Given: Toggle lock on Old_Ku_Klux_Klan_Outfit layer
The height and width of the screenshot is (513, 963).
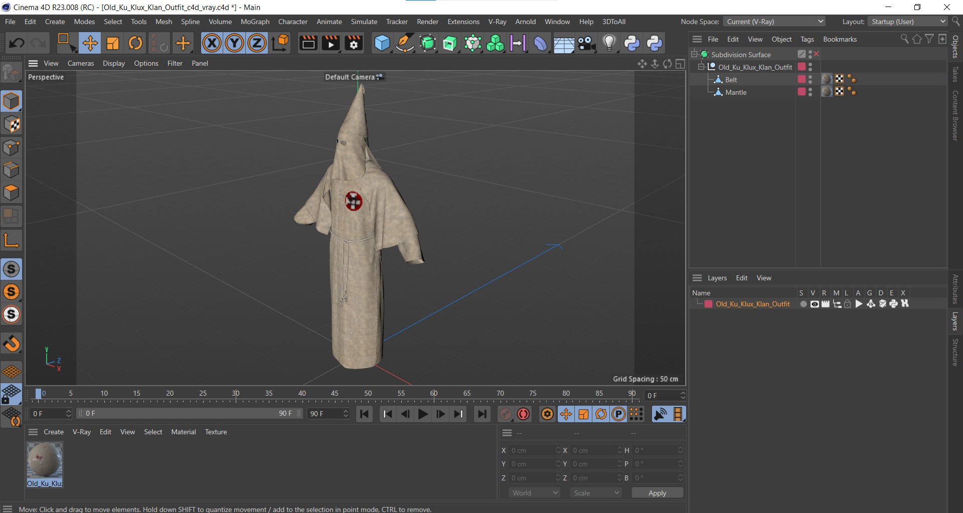Looking at the screenshot, I should point(848,304).
